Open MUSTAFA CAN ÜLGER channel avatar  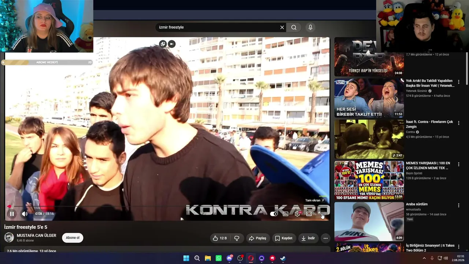9,238
